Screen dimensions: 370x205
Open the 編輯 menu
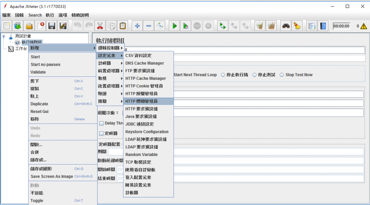[20, 15]
